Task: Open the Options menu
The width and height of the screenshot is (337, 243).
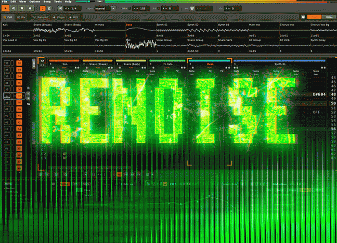Action: click(x=35, y=2)
